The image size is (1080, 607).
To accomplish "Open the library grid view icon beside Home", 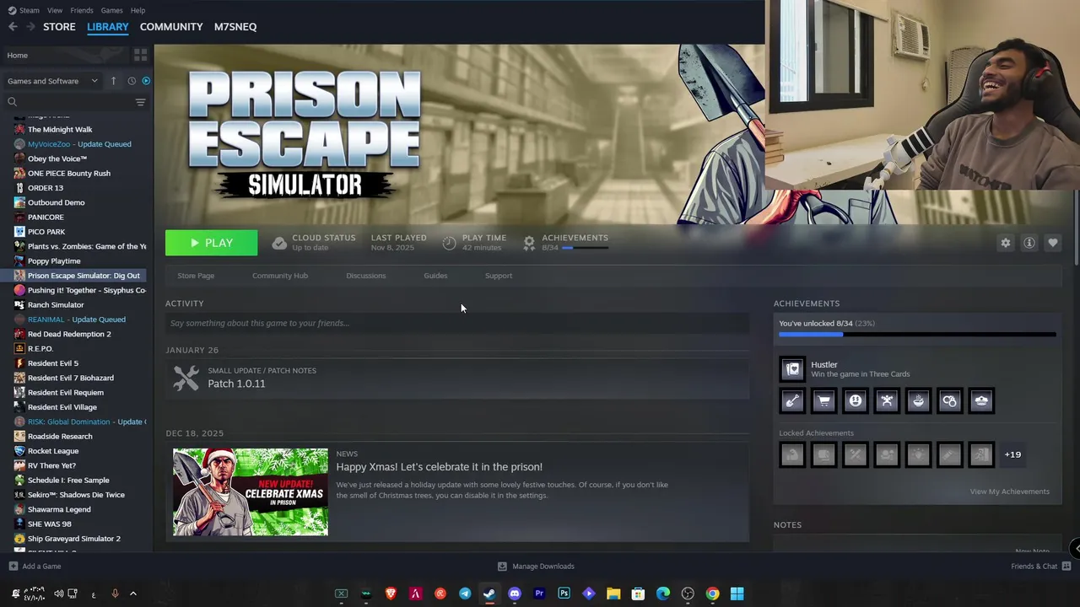I will (x=140, y=55).
